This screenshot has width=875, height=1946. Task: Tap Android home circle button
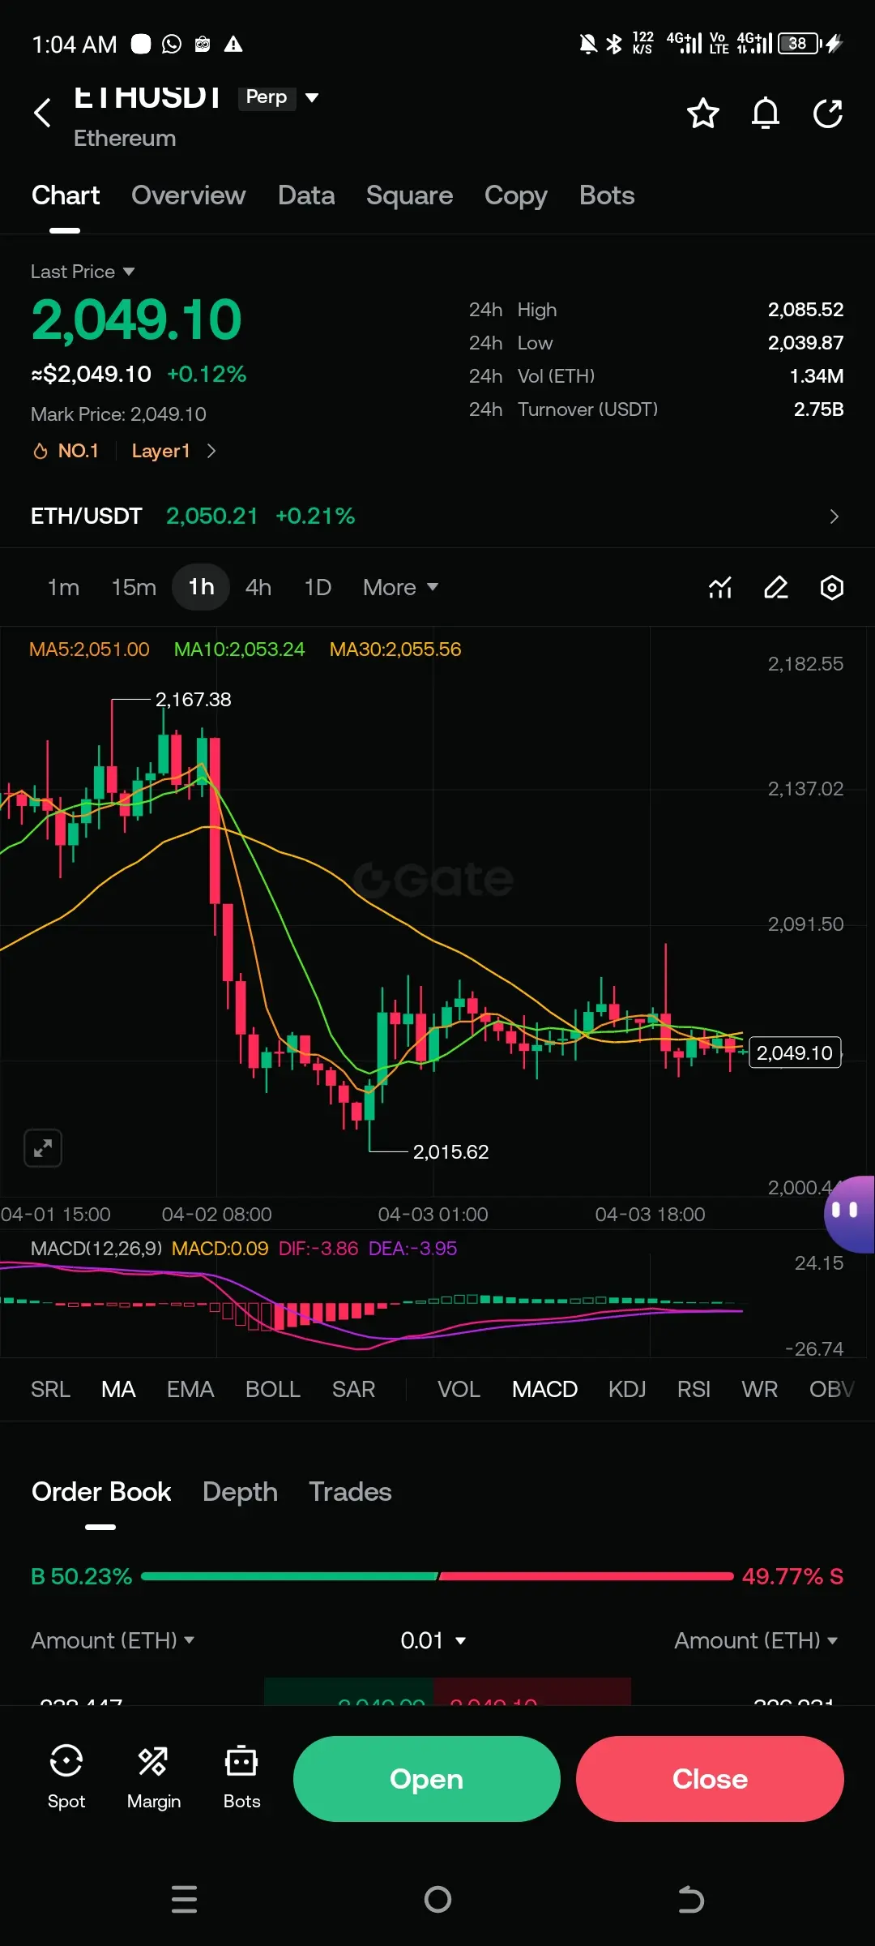tap(437, 1899)
